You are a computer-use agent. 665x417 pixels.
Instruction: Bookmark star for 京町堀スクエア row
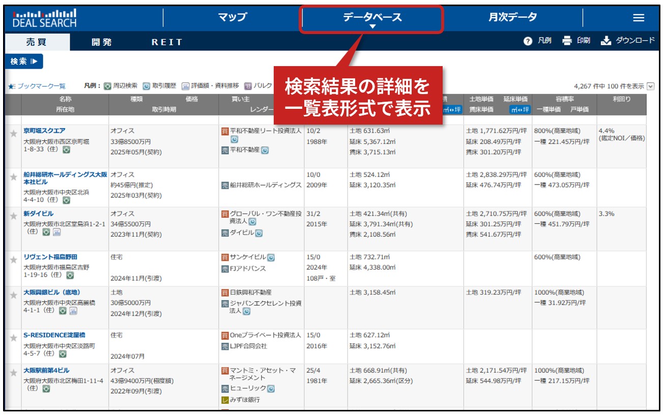(x=14, y=134)
